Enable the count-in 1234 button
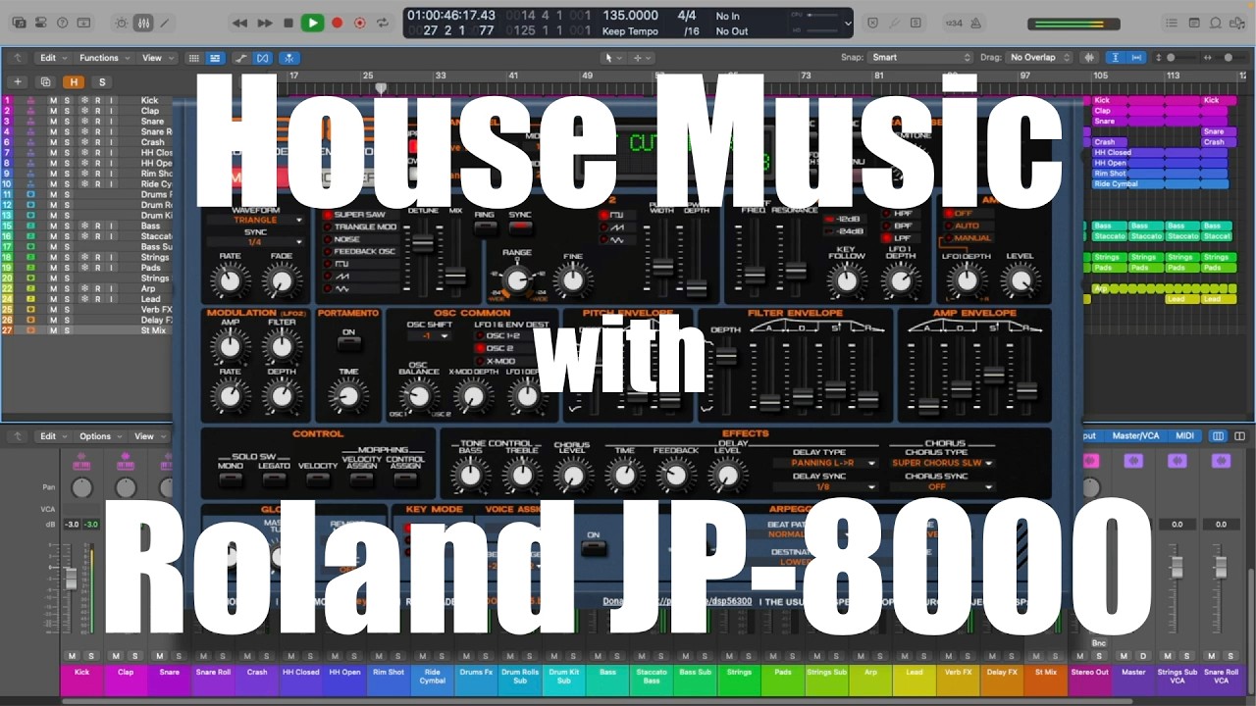 coord(953,23)
